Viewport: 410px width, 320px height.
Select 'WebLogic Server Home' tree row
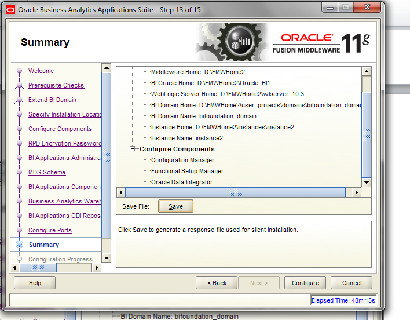pos(228,94)
